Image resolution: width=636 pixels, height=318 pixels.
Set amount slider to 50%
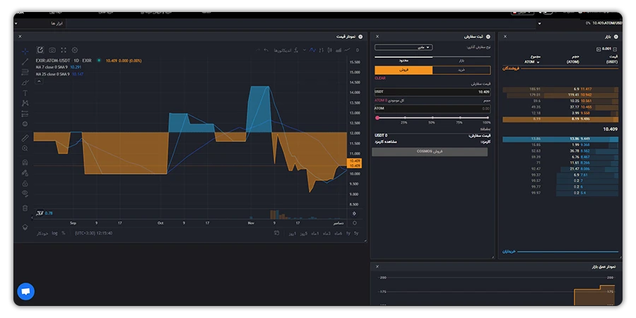coord(432,118)
